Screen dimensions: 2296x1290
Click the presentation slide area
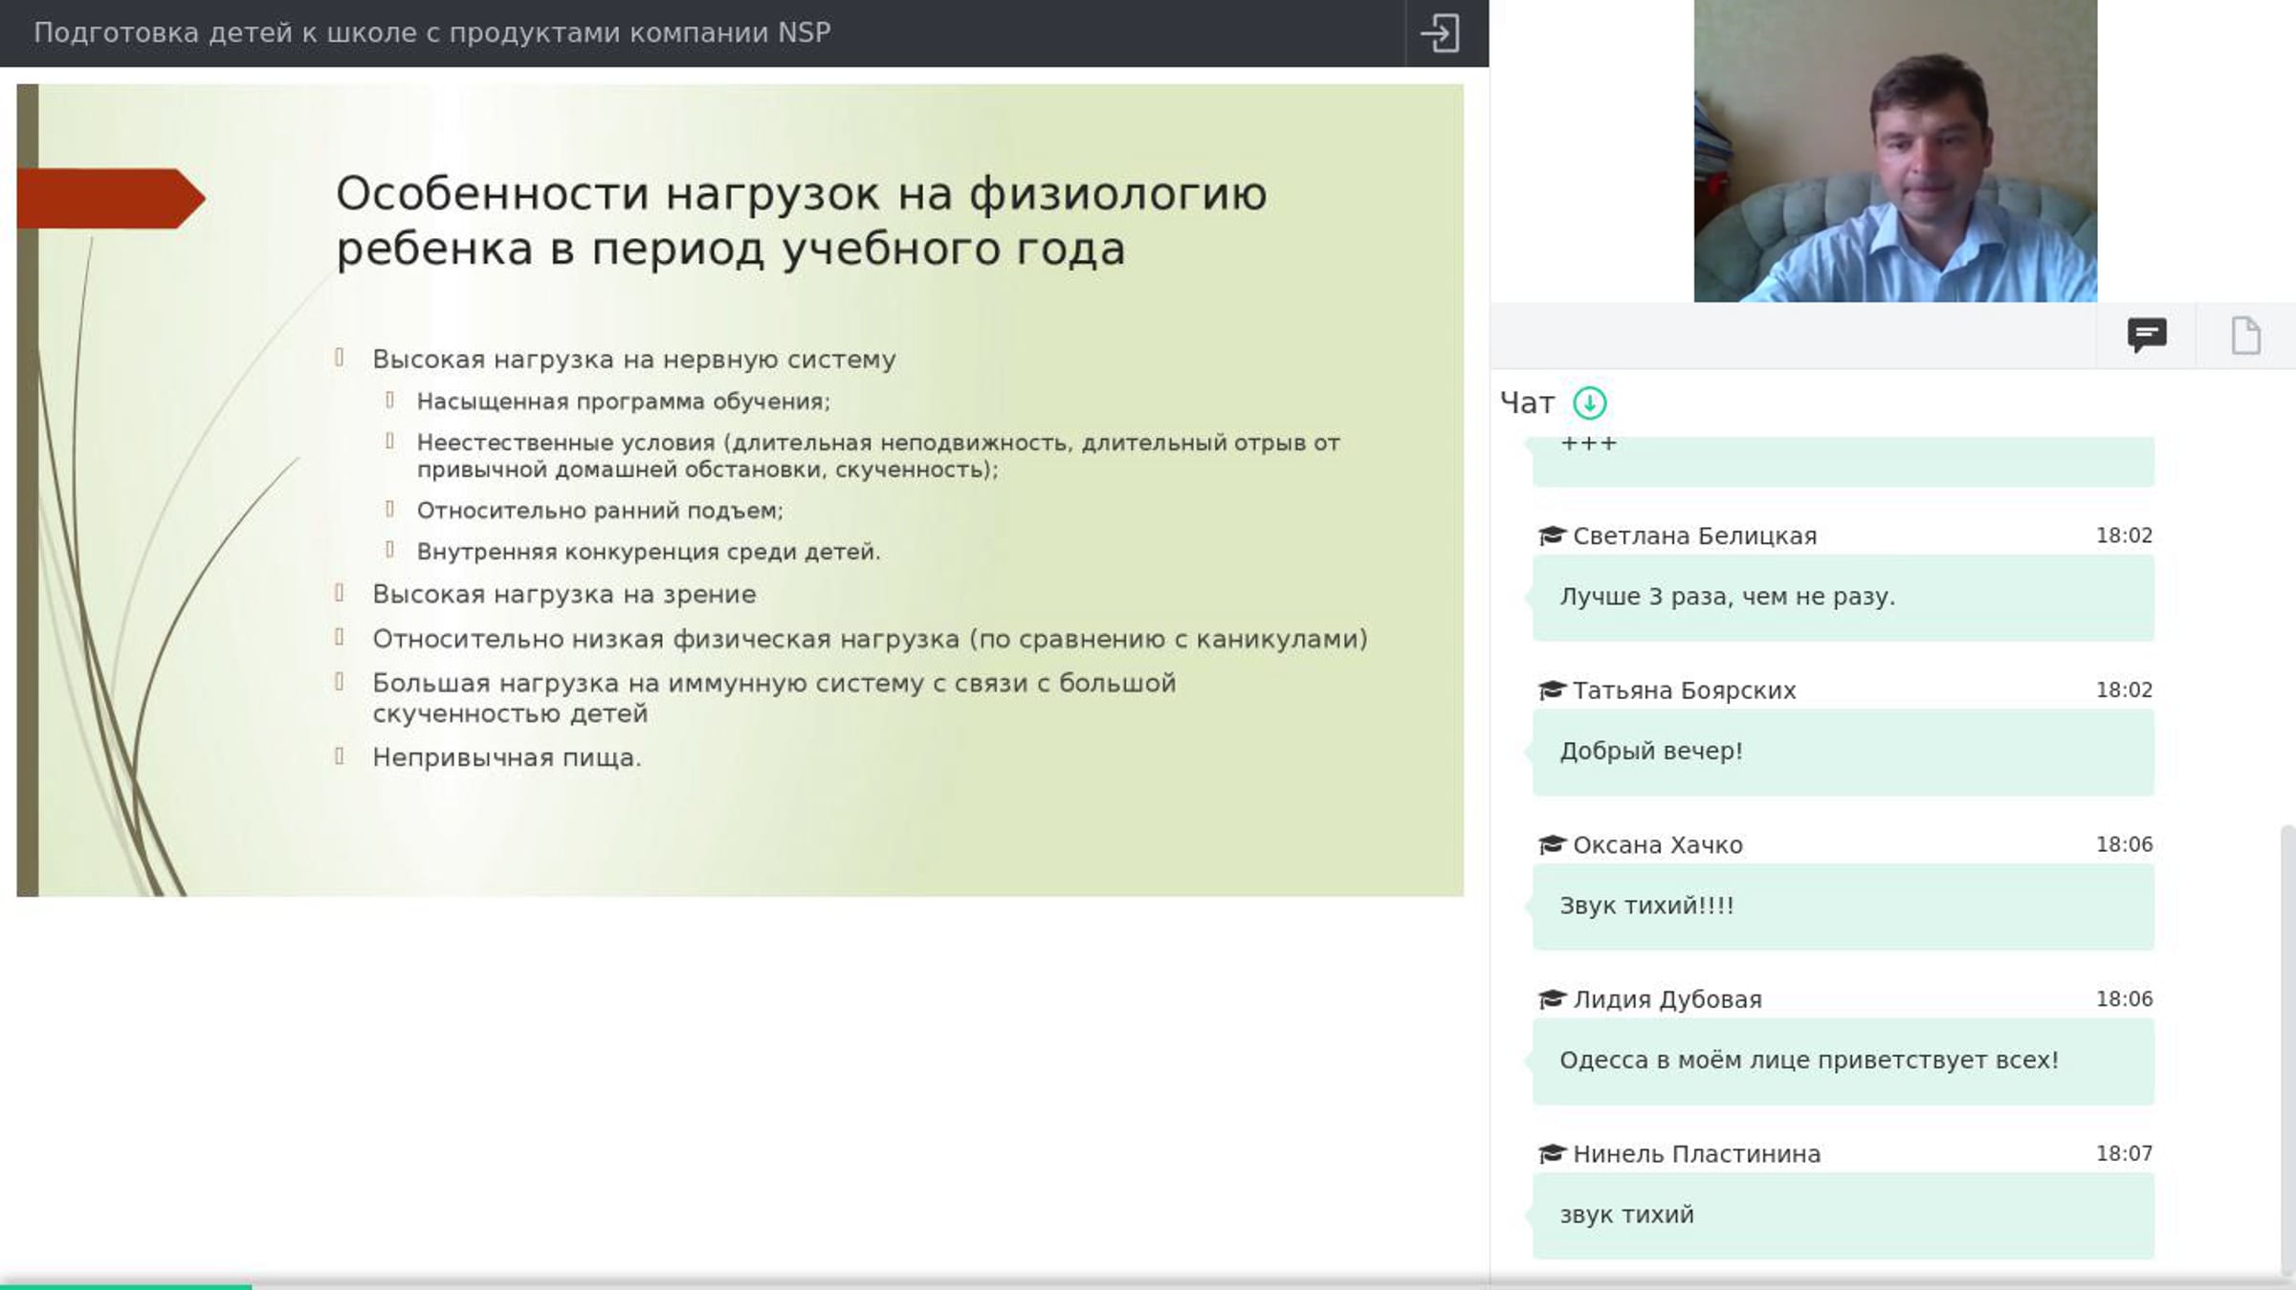[x=740, y=490]
